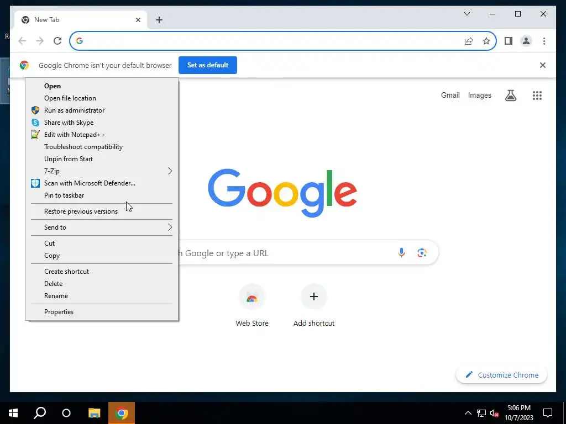566x424 pixels.
Task: Click the Set as default button
Action: coord(208,65)
